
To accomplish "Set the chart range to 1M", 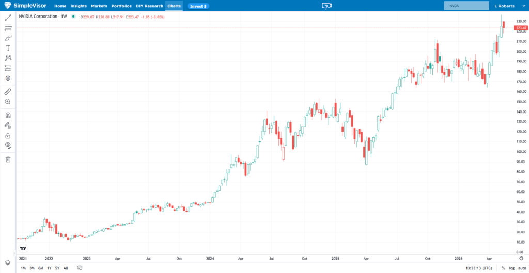I will 23,268.
